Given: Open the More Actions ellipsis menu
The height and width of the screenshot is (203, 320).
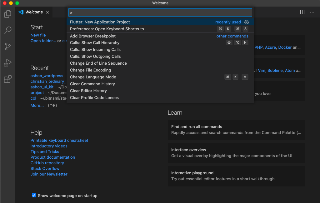Looking at the screenshot, I should [x=312, y=12].
